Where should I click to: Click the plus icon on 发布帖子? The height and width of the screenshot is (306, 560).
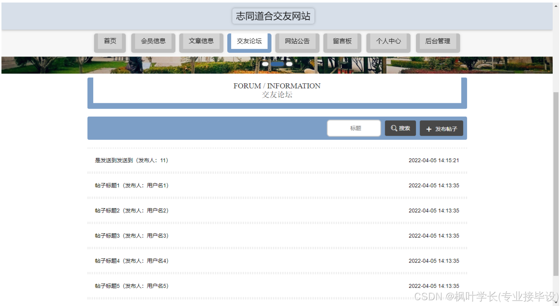(x=429, y=129)
